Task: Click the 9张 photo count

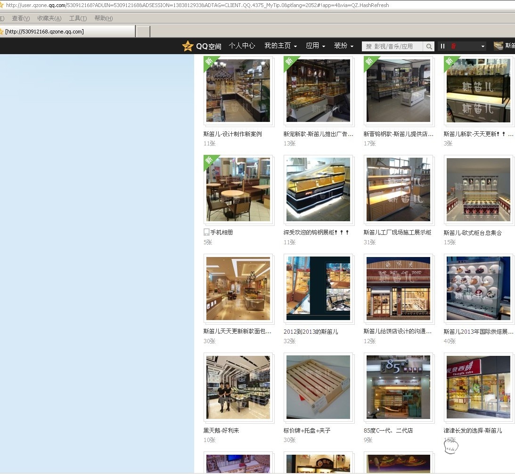Action: pos(368,440)
